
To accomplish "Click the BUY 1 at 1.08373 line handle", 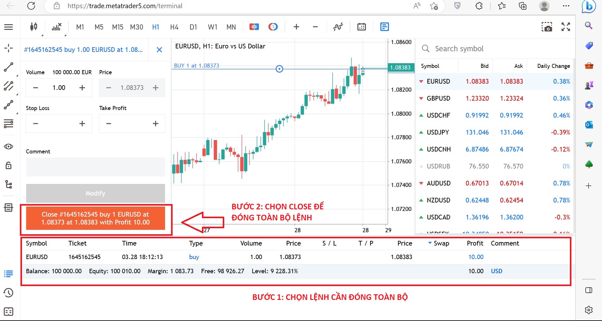I will click(x=279, y=69).
